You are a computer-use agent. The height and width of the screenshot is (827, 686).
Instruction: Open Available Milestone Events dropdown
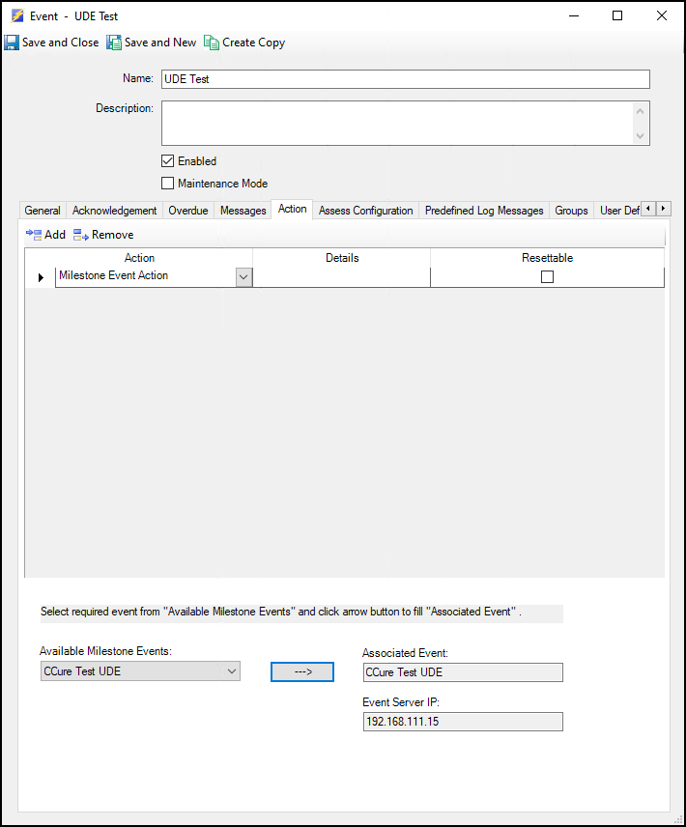pos(231,671)
